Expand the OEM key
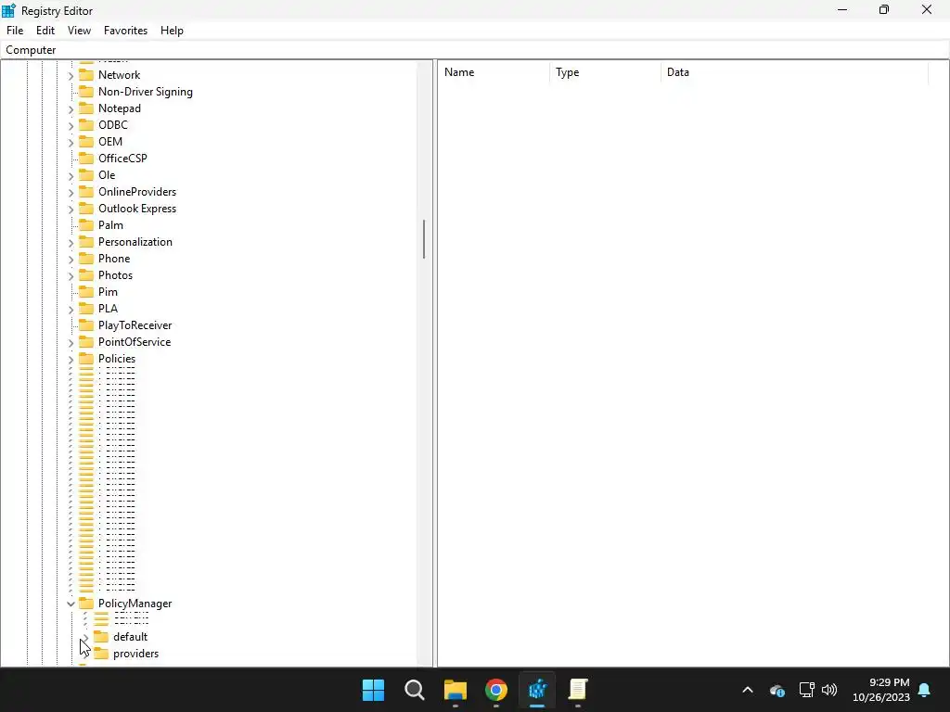The image size is (950, 712). click(71, 142)
